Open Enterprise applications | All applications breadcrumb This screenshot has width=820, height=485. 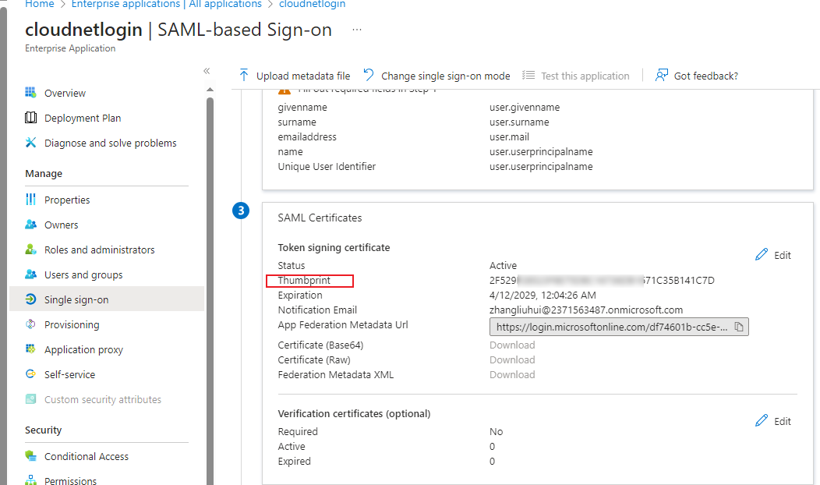tap(166, 4)
